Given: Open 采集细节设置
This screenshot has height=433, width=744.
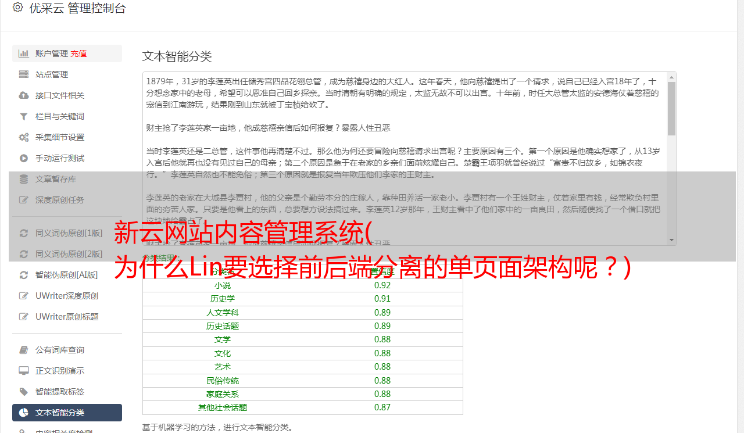Looking at the screenshot, I should pos(67,137).
